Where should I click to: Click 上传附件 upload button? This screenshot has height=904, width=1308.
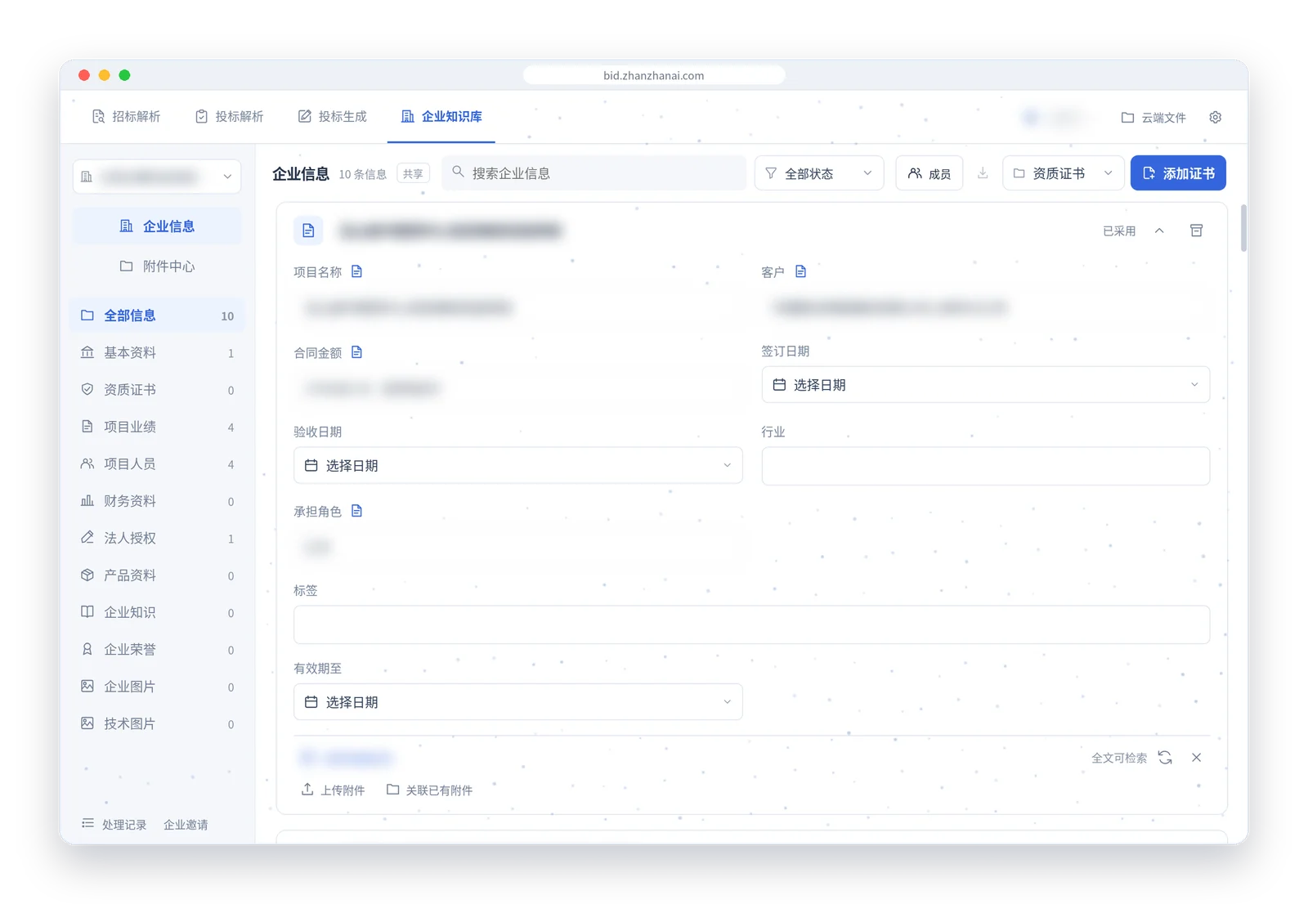(333, 790)
